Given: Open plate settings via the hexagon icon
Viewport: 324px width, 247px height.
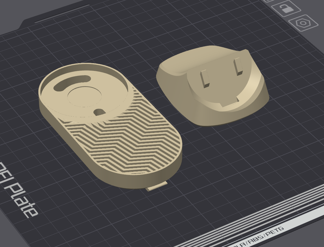Looking at the screenshot, I should (303, 23).
